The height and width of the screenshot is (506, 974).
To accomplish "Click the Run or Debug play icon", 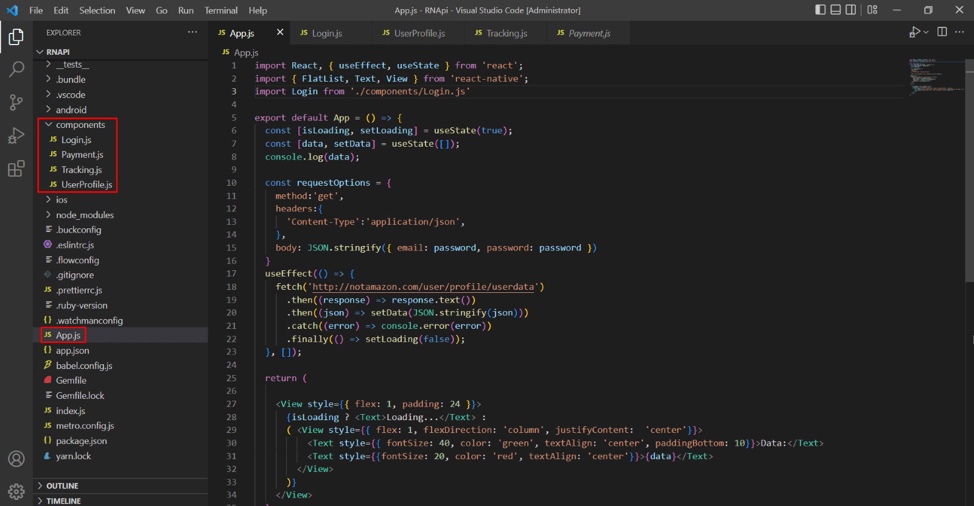I will (x=914, y=32).
